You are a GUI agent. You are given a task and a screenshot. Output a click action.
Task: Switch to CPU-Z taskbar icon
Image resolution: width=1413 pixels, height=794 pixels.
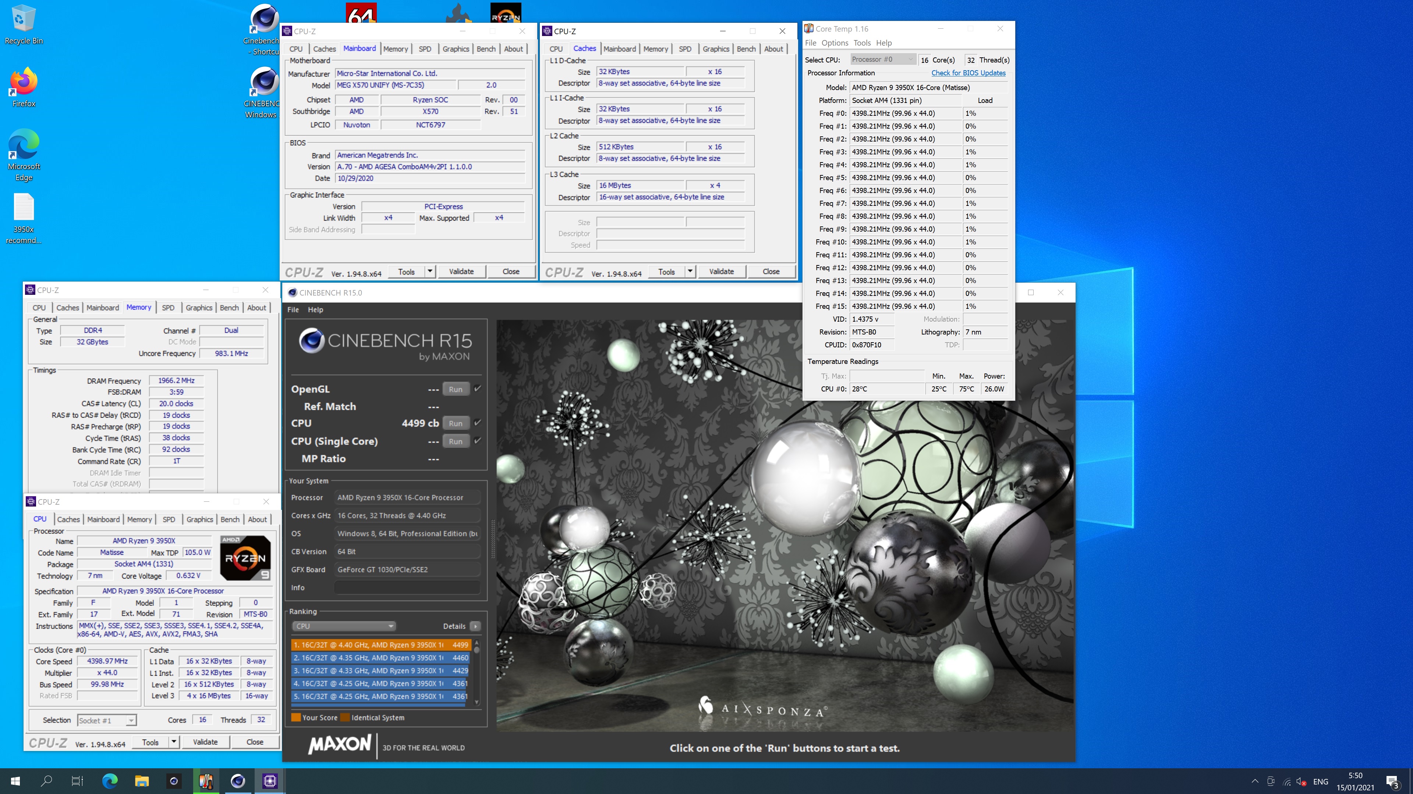(270, 781)
